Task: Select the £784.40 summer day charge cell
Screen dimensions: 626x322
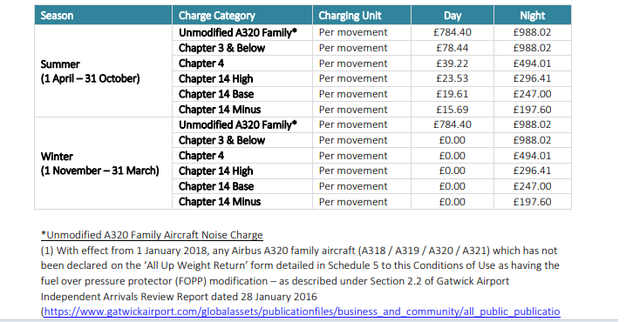Action: (x=452, y=32)
